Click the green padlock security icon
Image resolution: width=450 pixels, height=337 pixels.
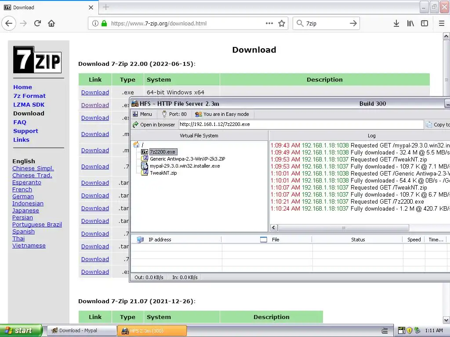coord(104,23)
